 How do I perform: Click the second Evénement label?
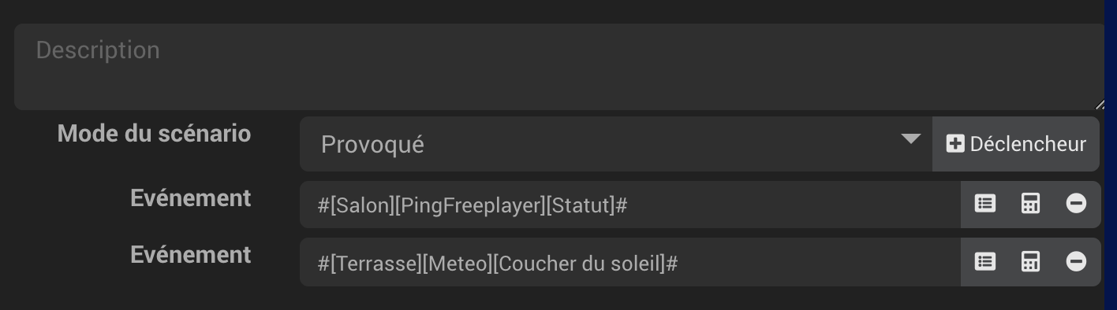click(x=190, y=255)
